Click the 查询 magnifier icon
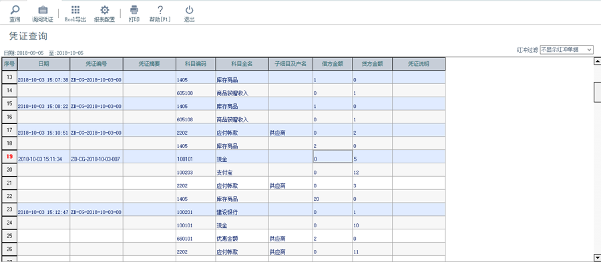Screen dimensions: 601x262 [x=15, y=10]
